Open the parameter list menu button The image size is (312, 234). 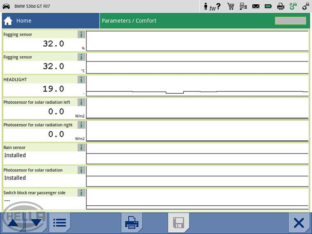(x=59, y=223)
